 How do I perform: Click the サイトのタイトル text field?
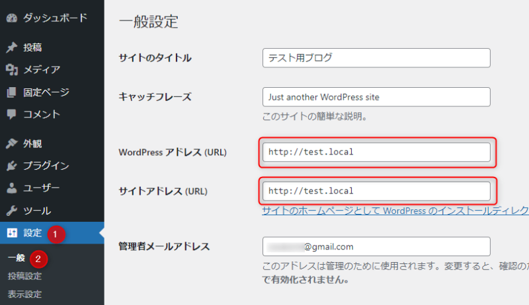point(376,57)
